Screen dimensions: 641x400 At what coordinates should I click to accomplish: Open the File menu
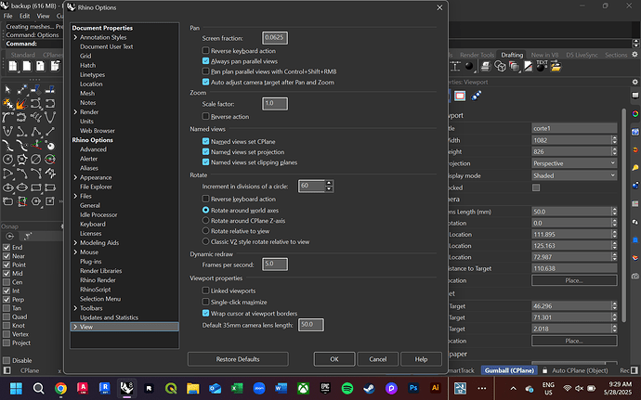pos(8,16)
